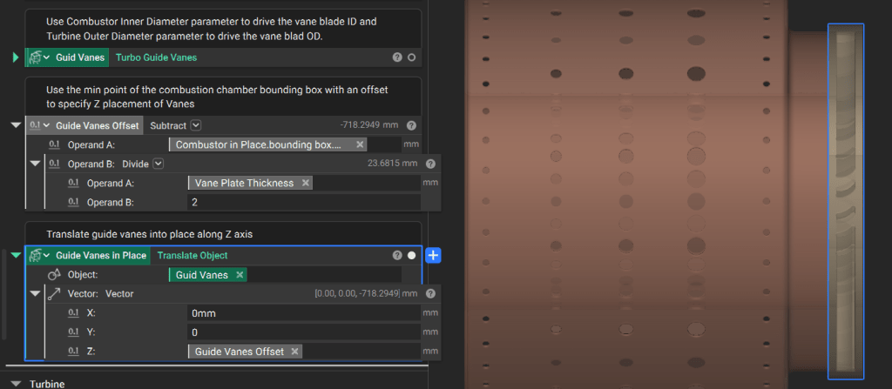Toggle visibility circle on Guid Vanes block
This screenshot has width=892, height=389.
tap(411, 57)
